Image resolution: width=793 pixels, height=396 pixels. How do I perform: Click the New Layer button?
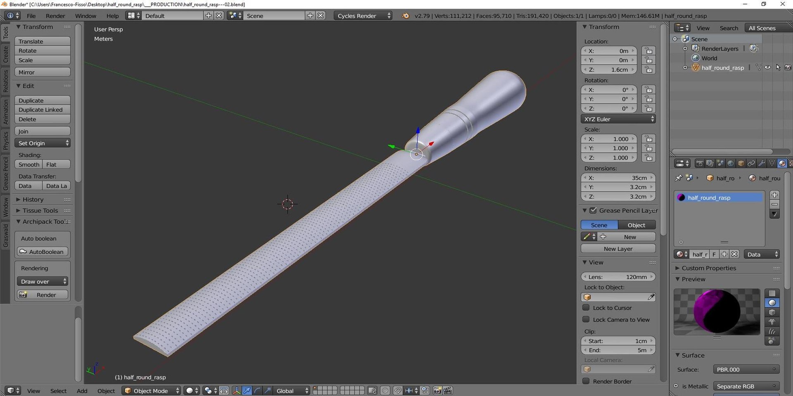pos(618,249)
